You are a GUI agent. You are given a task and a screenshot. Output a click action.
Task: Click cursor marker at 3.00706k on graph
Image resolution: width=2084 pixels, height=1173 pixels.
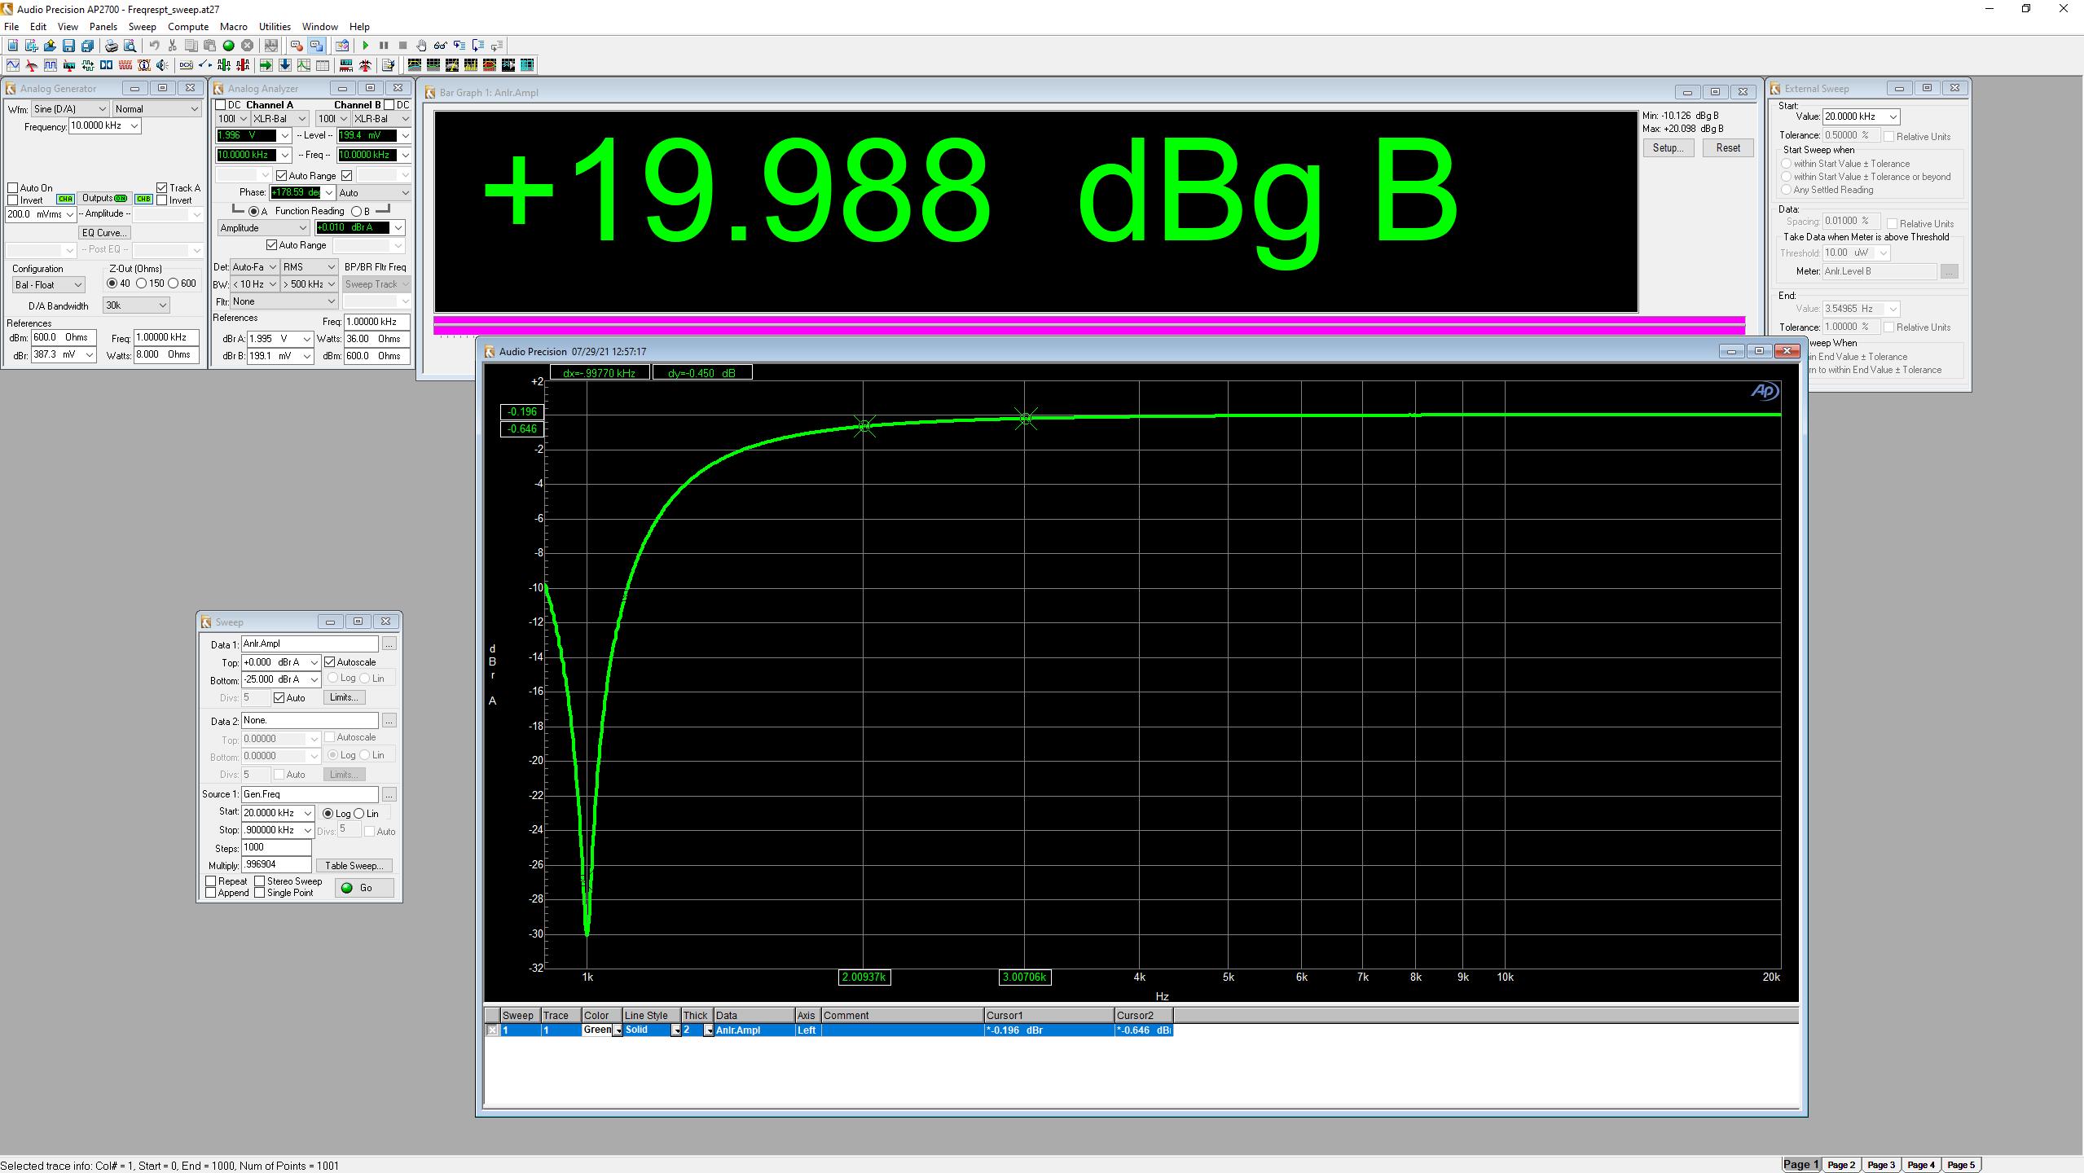[1026, 419]
